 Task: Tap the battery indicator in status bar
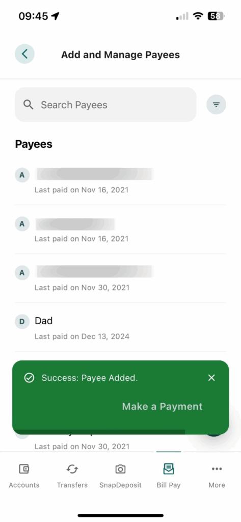click(x=216, y=16)
